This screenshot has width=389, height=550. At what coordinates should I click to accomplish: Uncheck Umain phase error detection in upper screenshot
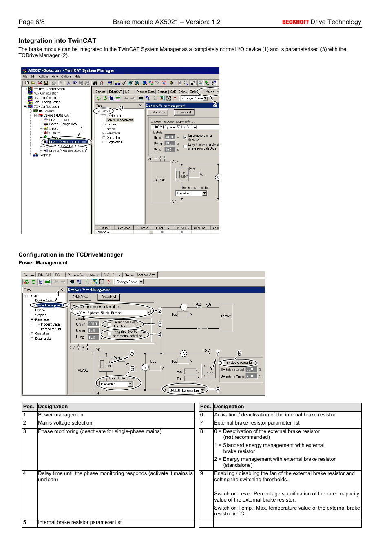[x=185, y=137]
